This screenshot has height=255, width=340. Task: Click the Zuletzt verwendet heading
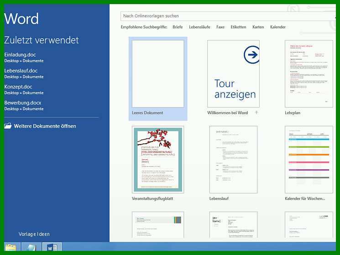(x=42, y=40)
